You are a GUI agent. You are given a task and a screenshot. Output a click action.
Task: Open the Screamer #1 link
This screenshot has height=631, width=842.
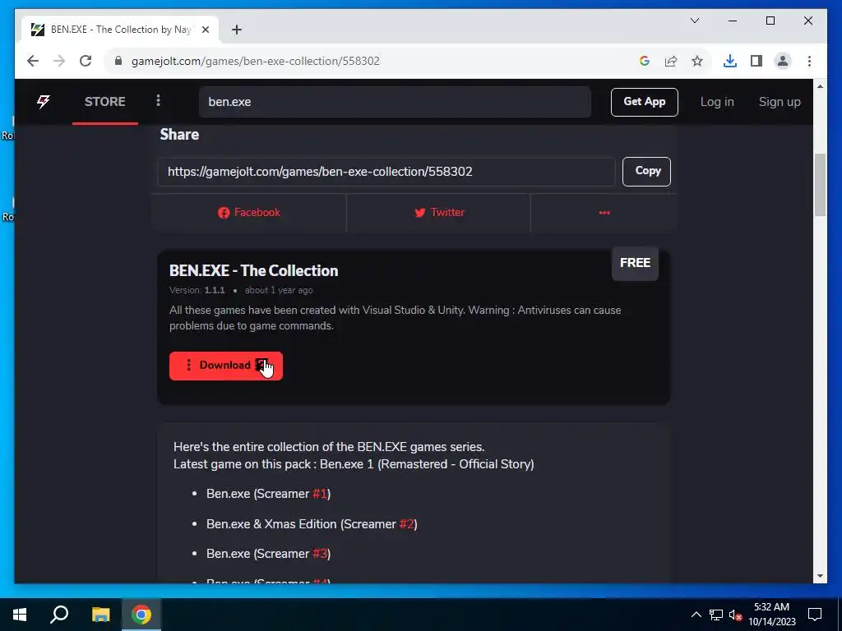[320, 494]
